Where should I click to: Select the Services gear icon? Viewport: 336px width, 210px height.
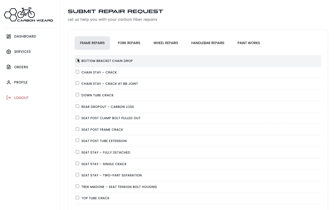(x=9, y=52)
